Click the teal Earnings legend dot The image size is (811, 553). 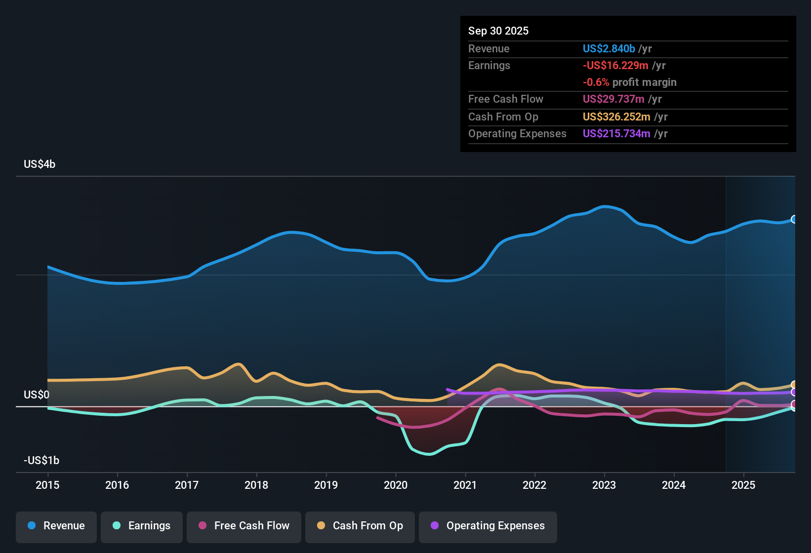click(117, 526)
